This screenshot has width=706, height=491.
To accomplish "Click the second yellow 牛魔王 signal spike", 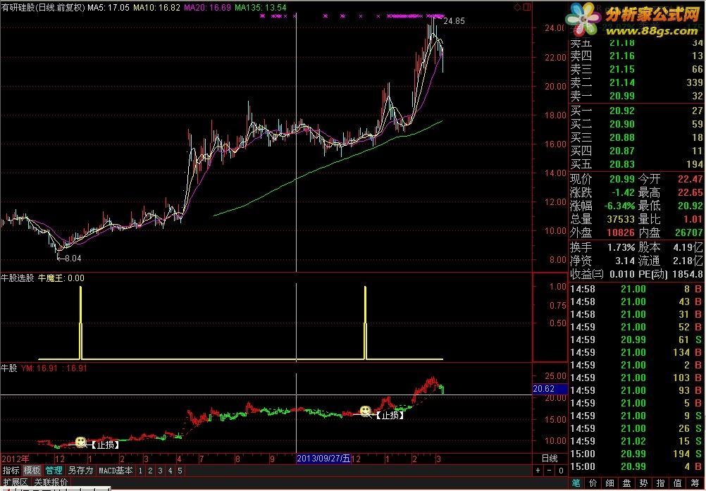I will pos(365,323).
